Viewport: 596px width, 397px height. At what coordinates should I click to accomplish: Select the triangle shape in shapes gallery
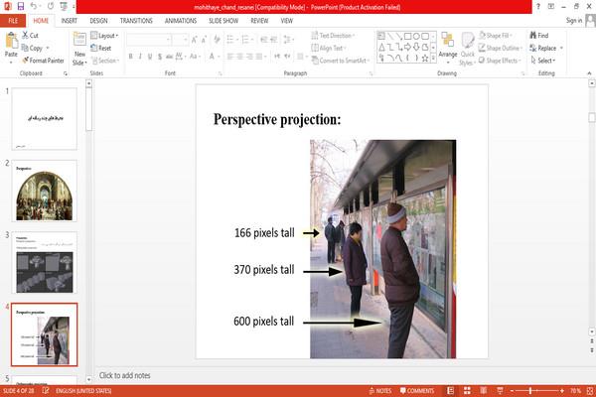pyautogui.click(x=381, y=47)
